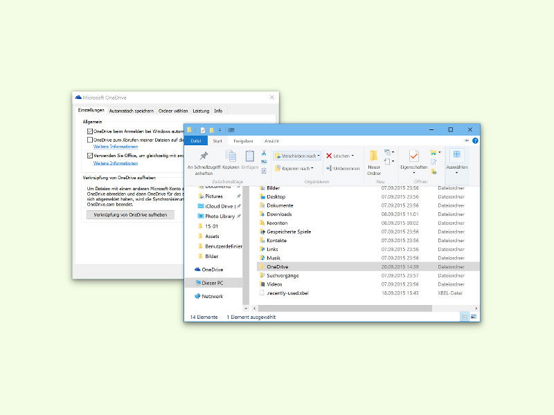Click the horizontal scrollbar in file list
554x415 pixels.
click(345, 308)
